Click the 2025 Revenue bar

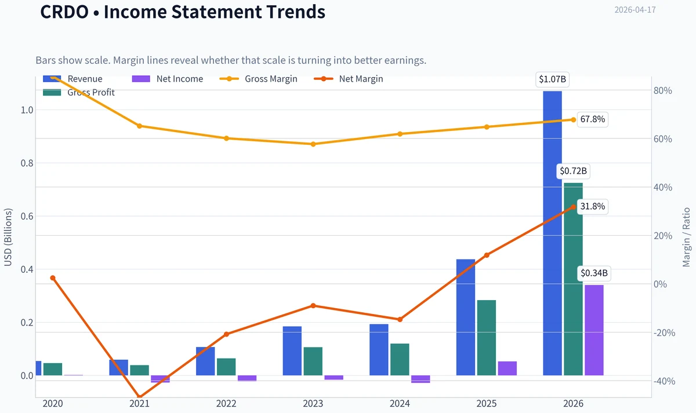pos(466,317)
